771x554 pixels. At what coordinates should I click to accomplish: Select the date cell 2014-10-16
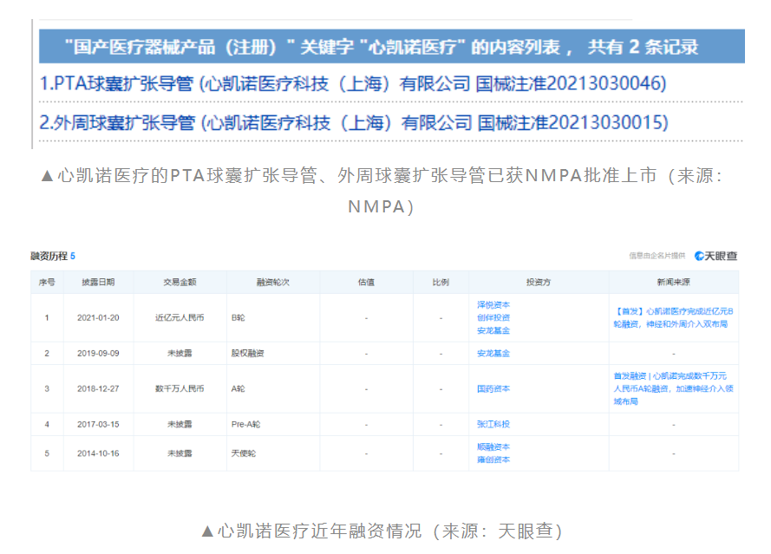point(98,453)
